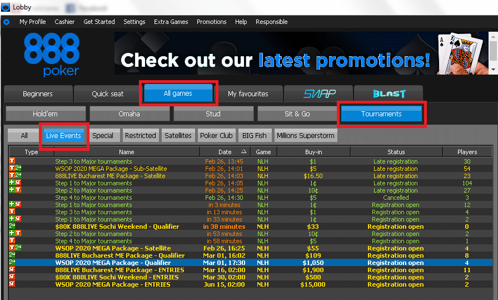Click the $15,000 buy-in cell
498x300 pixels.
(x=313, y=284)
